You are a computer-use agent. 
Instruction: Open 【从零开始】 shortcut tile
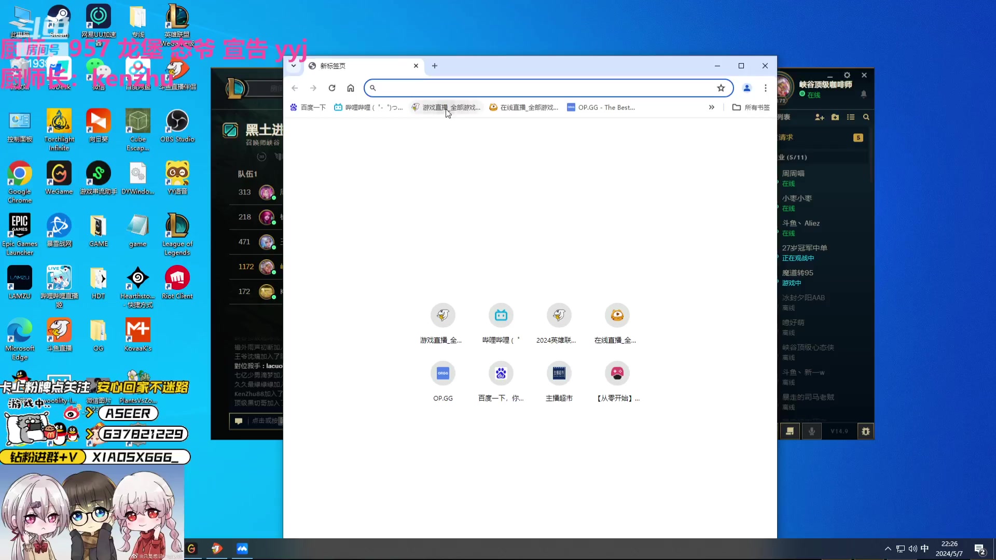pos(617,382)
